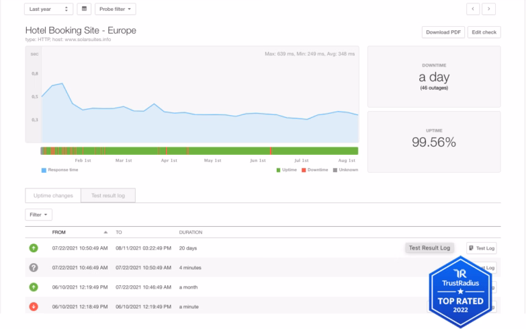Click gray unknown status question icon
The width and height of the screenshot is (526, 329).
[x=34, y=267]
